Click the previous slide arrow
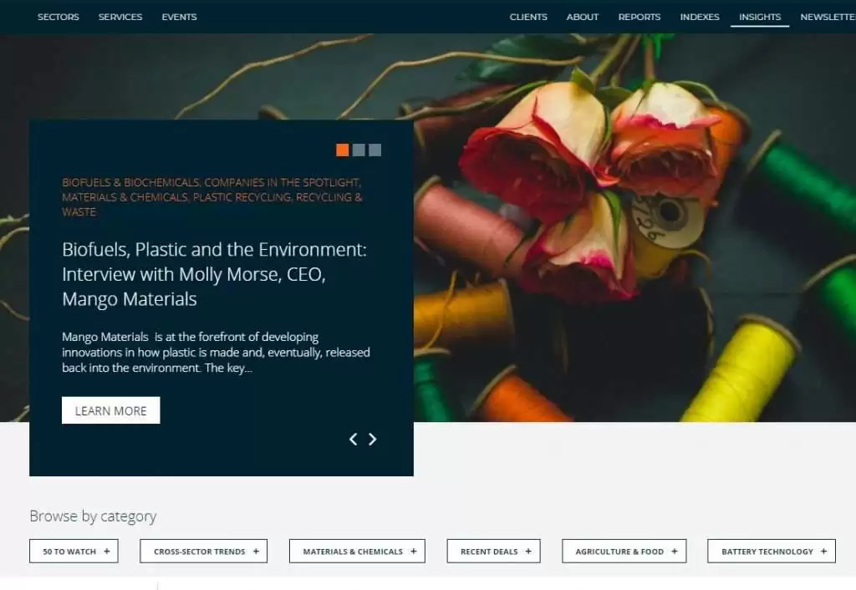Image resolution: width=856 pixels, height=590 pixels. point(353,440)
